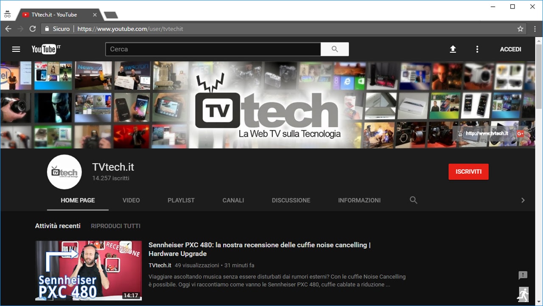Subscribe with the ISCRIVITI button
The height and width of the screenshot is (306, 543).
coord(468,172)
